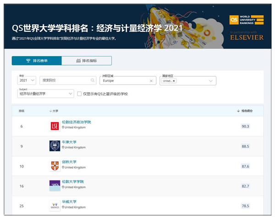The image size is (275, 219).
Task: Click location pin beside 华威大学 United Kingdom
Action: 63,207
